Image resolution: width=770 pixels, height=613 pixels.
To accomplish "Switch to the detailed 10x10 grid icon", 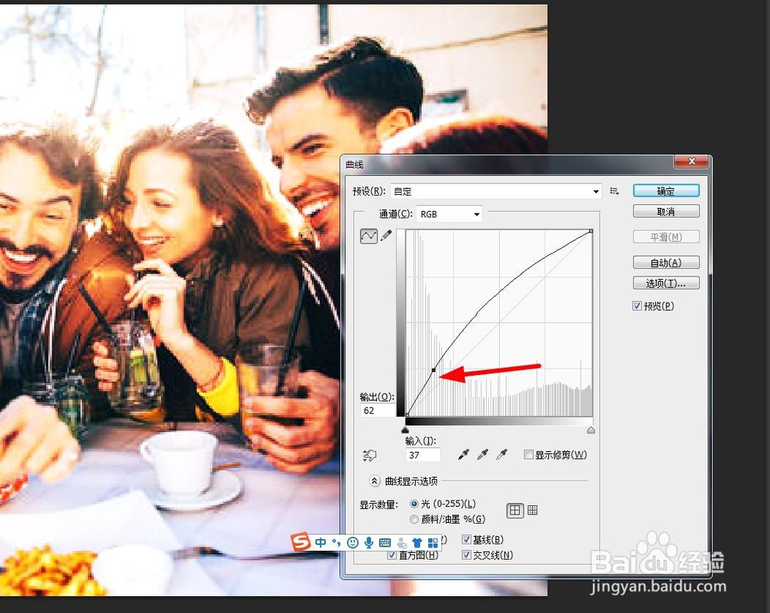I will click(534, 510).
